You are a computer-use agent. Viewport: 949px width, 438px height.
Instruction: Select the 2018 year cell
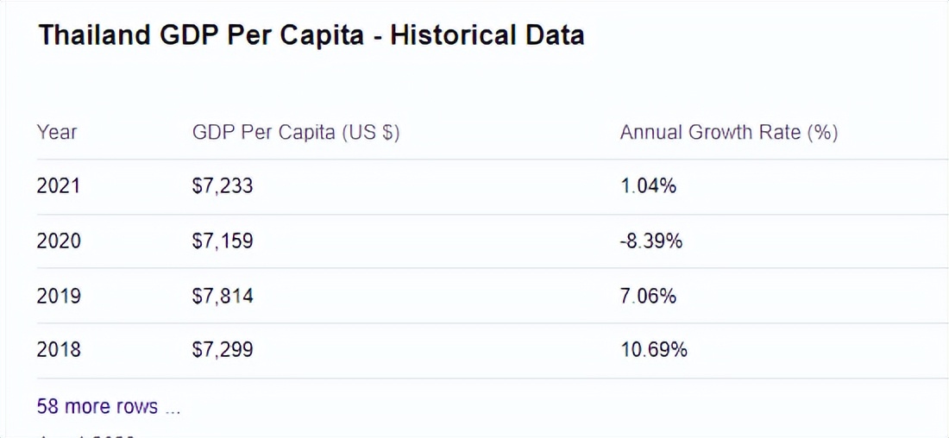coord(59,350)
